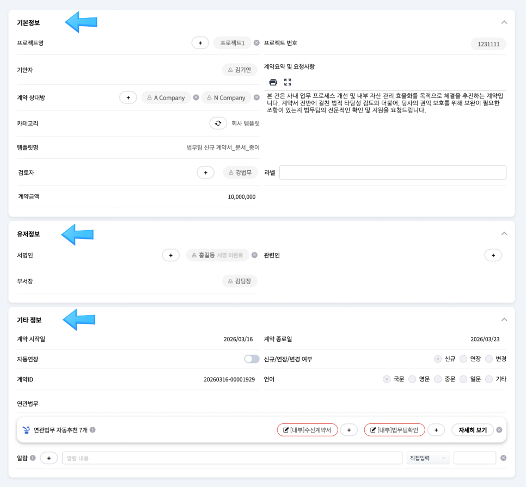Click the fullscreen expand icon in summary

click(288, 82)
